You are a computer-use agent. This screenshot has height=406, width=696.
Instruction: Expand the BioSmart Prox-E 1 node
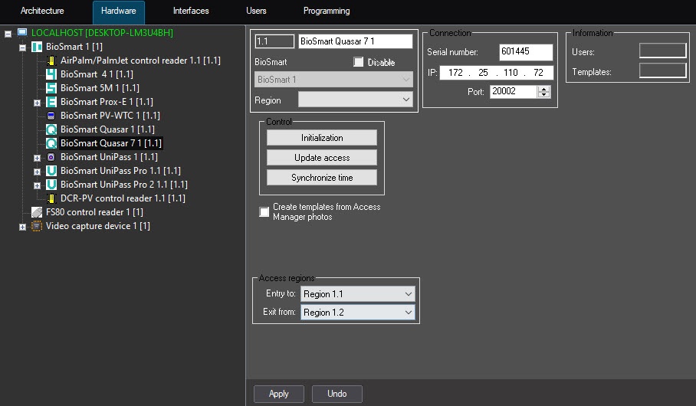pyautogui.click(x=37, y=102)
